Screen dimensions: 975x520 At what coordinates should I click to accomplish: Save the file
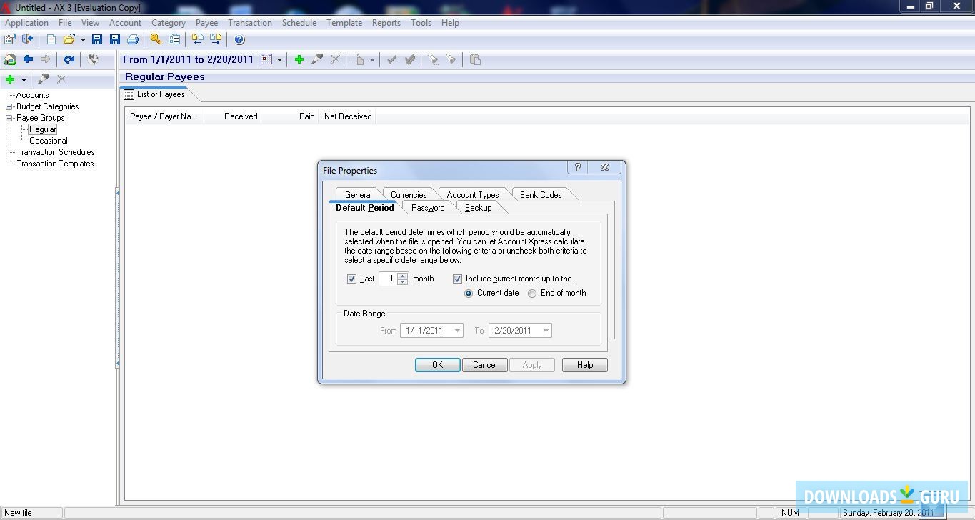coord(97,39)
